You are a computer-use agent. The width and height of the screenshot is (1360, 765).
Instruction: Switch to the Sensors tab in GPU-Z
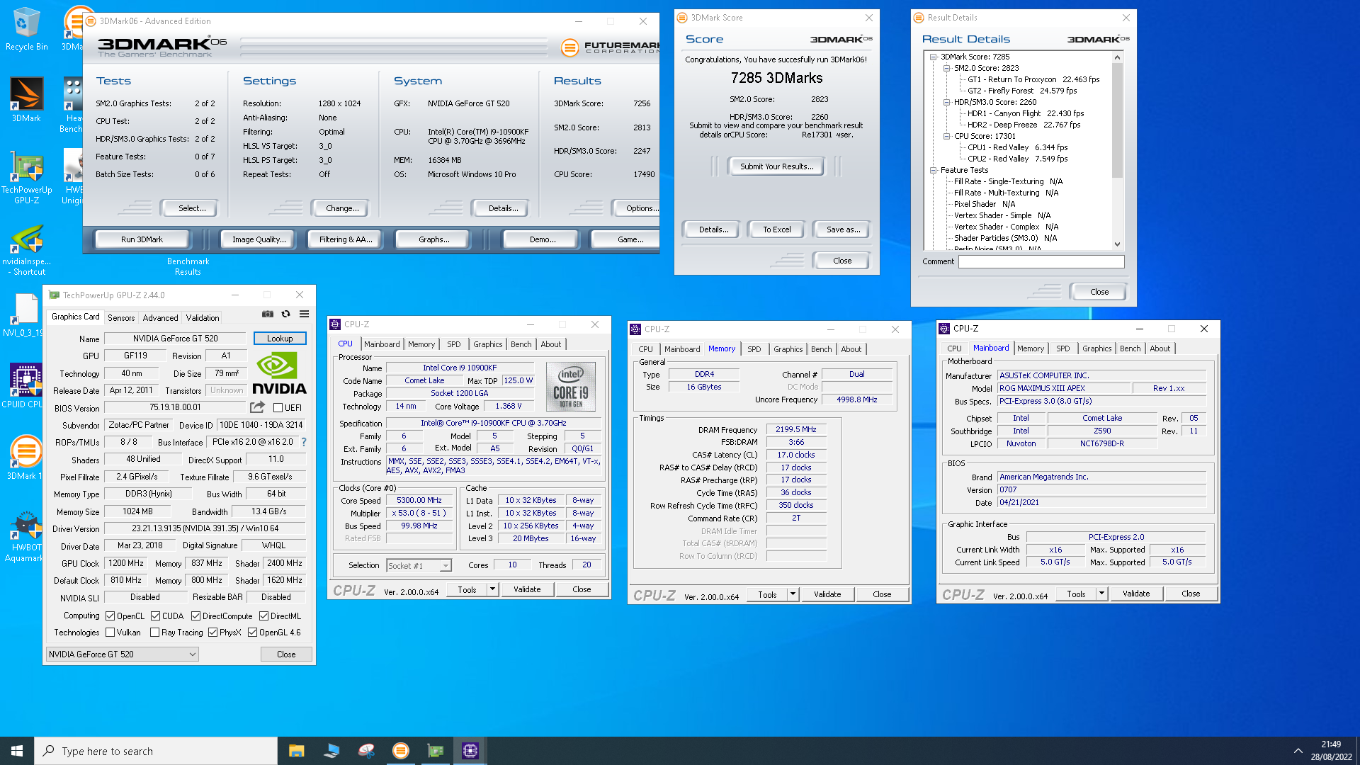(x=121, y=318)
